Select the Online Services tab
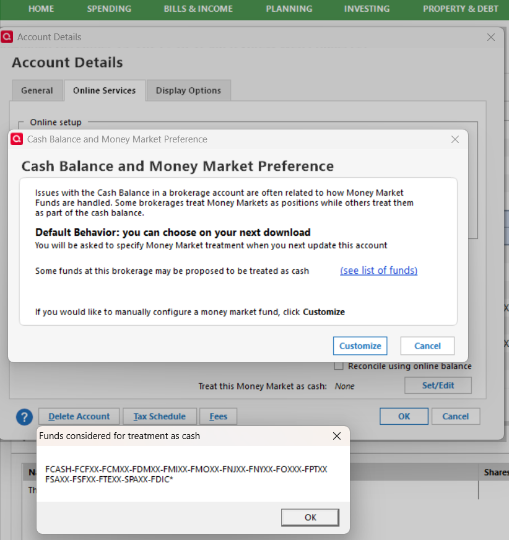This screenshot has width=509, height=540. click(105, 90)
